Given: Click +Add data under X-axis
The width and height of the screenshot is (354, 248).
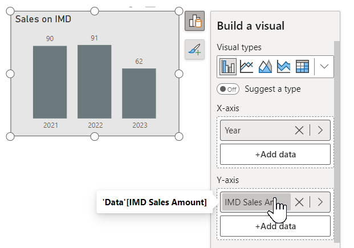Looking at the screenshot, I should point(275,154).
